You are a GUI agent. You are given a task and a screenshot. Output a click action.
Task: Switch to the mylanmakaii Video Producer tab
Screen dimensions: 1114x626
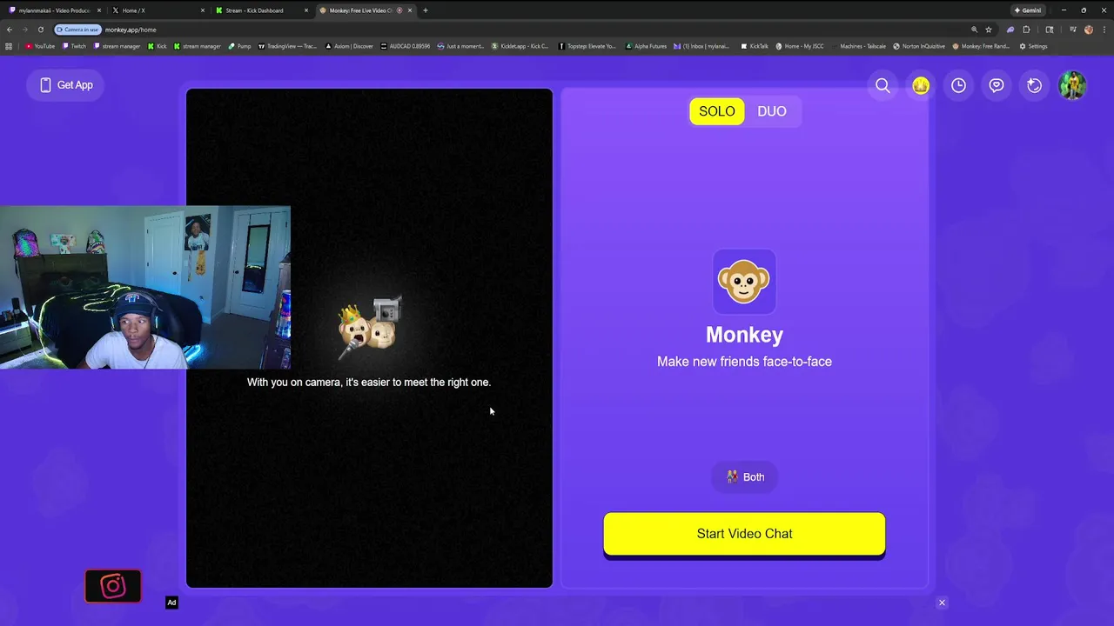point(54,10)
